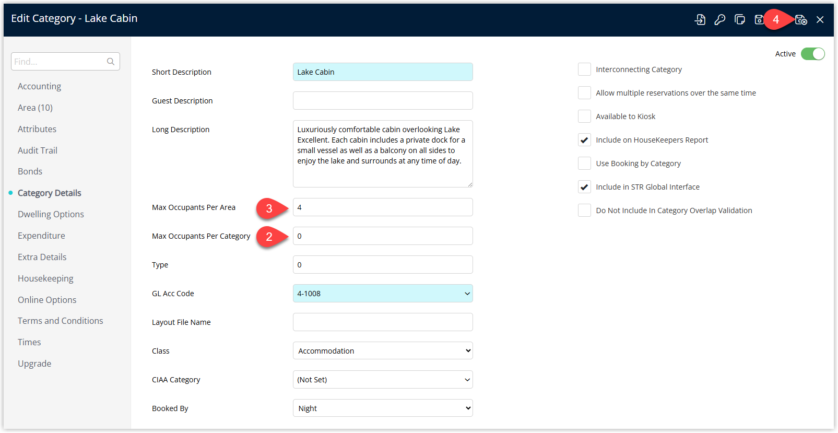This screenshot has width=838, height=433.
Task: Click the Long Description resize handle
Action: click(x=470, y=184)
